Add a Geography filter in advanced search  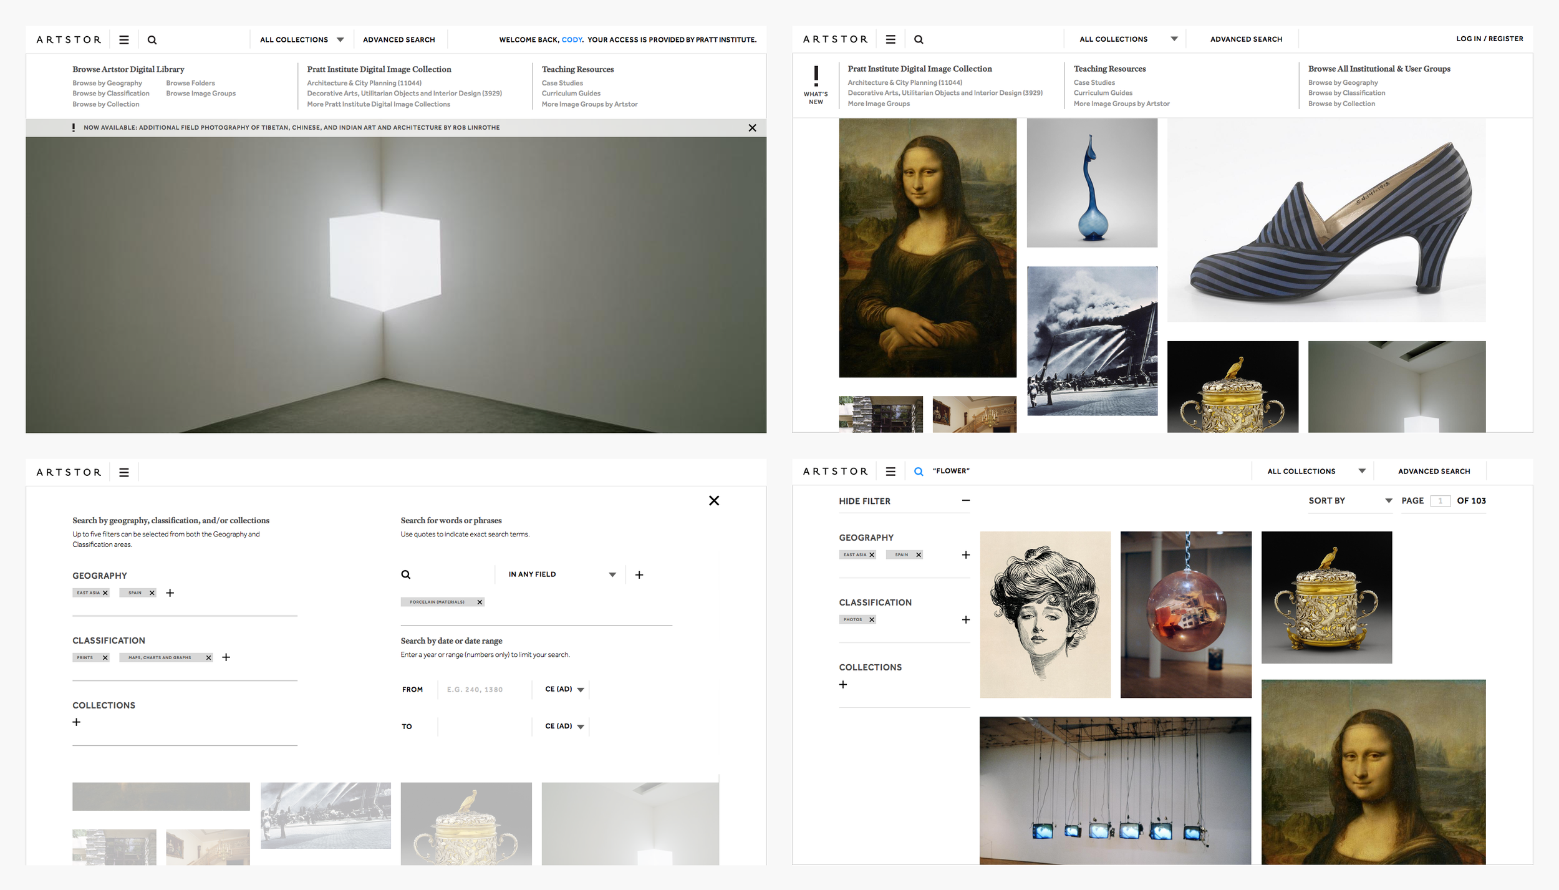(170, 593)
